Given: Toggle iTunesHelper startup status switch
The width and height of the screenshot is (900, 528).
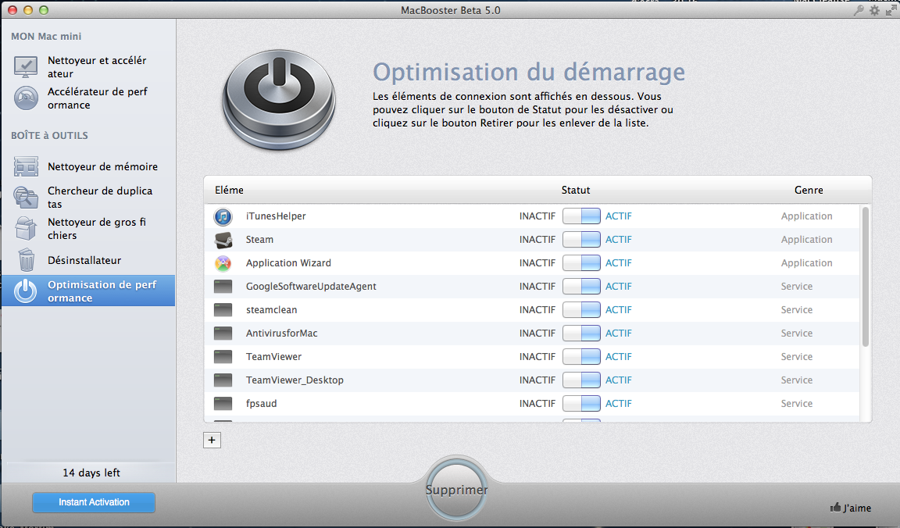Looking at the screenshot, I should (x=581, y=216).
